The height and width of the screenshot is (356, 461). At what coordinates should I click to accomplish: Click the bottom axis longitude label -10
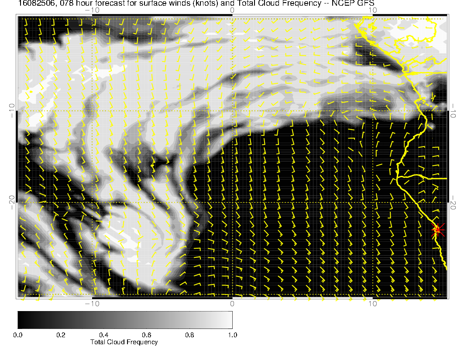[92, 304]
